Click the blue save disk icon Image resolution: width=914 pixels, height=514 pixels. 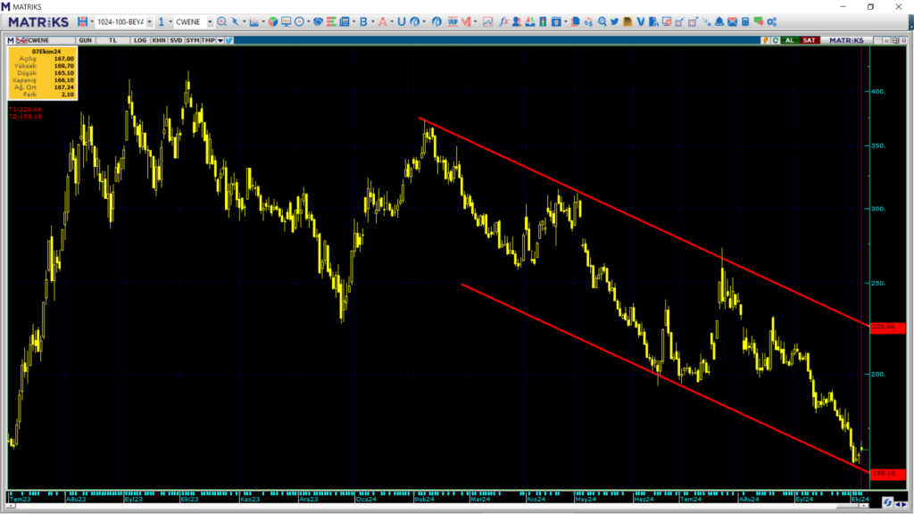[x=83, y=21]
